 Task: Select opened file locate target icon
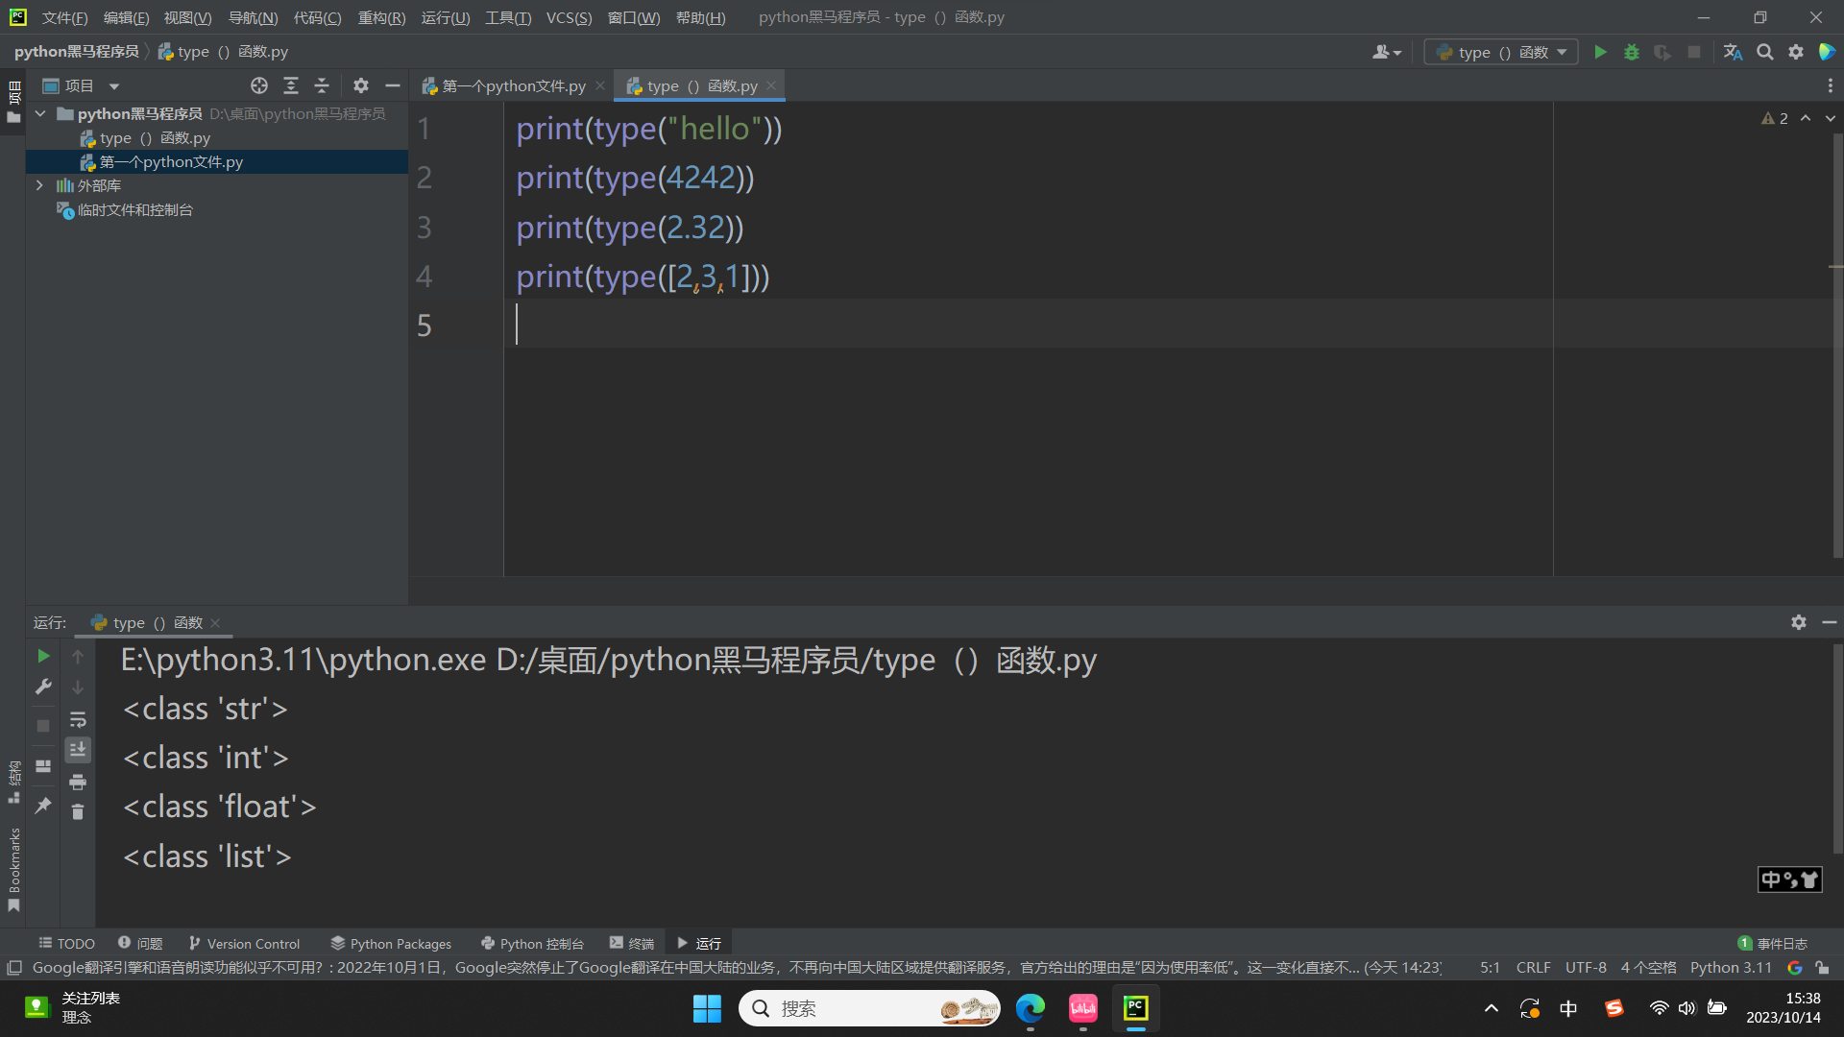click(259, 85)
